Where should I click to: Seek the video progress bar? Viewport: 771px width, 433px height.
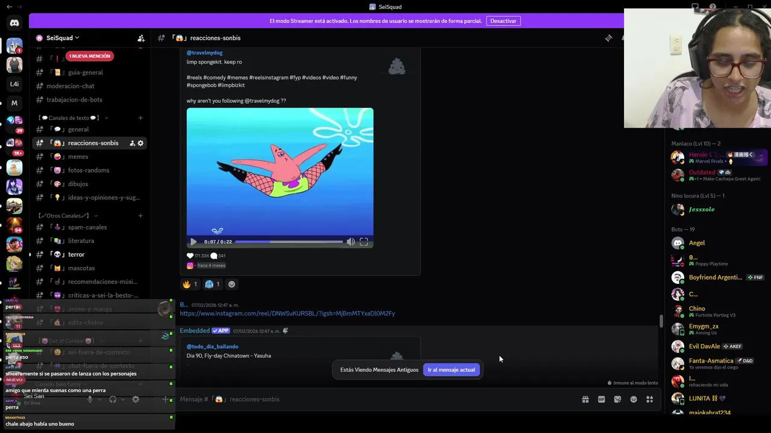[289, 242]
